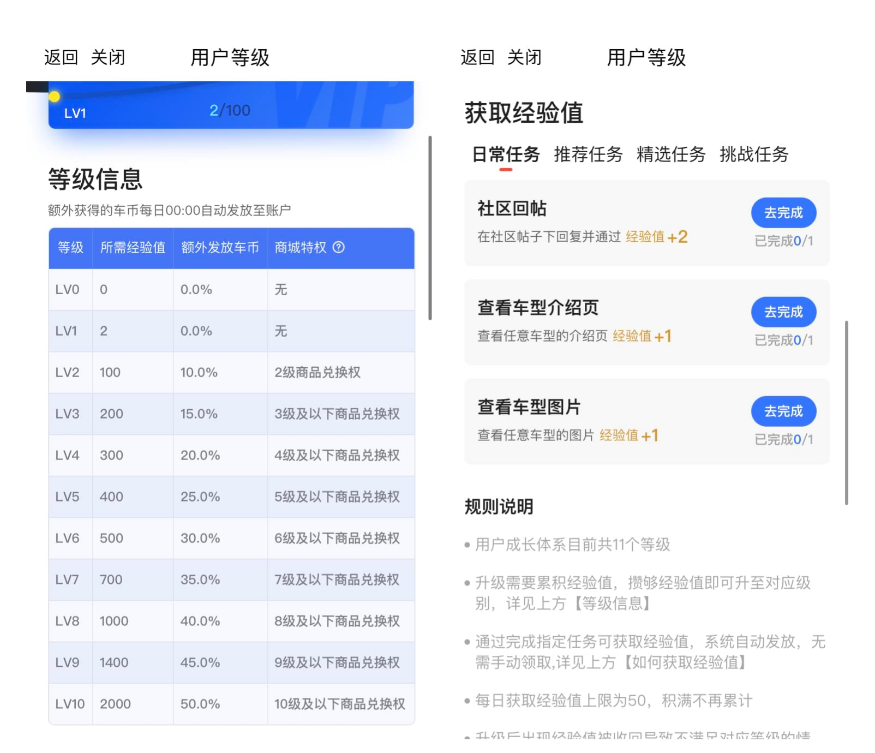Screen dimensions: 875x753
Task: Open the 商城特权 help icon
Action: (x=340, y=248)
